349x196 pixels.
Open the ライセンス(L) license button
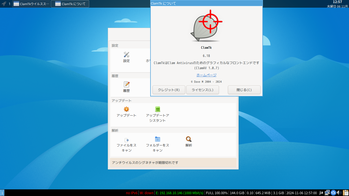[x=203, y=90]
